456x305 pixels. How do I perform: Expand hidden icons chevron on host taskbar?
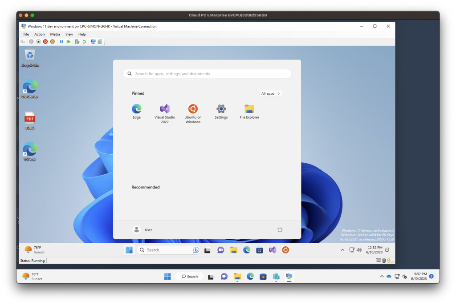click(x=382, y=277)
